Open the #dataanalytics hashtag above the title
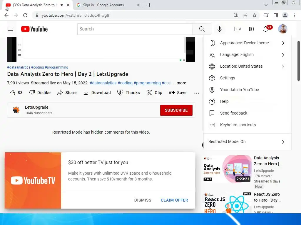The width and height of the screenshot is (301, 225). [x=19, y=67]
